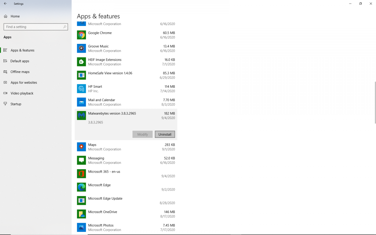
Task: Select Microsoft Photos name
Action: click(x=101, y=226)
